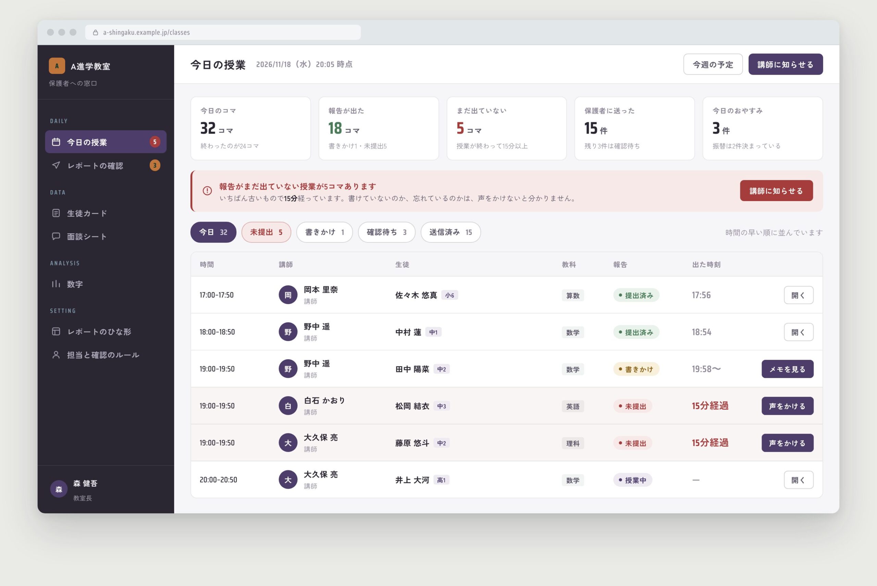
Task: Click the warning icon in the red alert banner
Action: coord(207,191)
